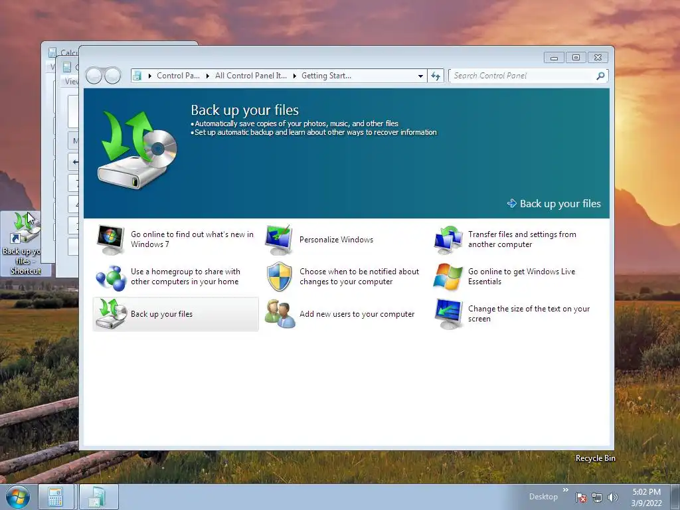Click the Change text size monitor icon

448,314
